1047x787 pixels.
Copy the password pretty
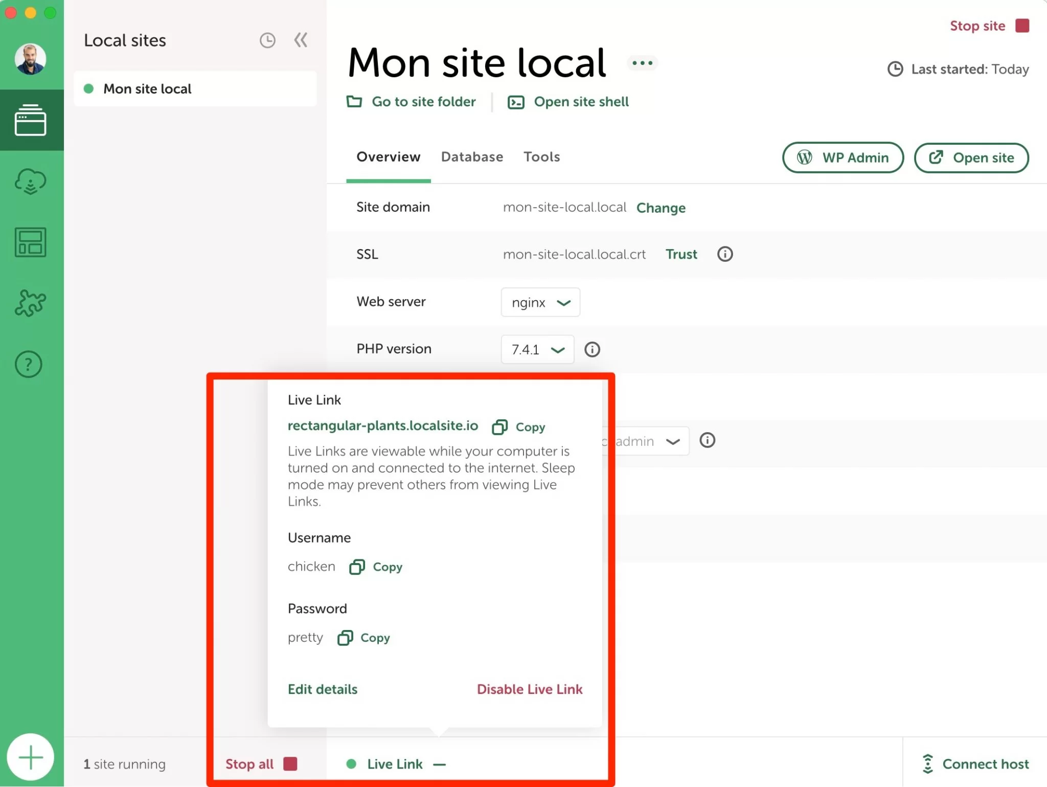(x=363, y=638)
